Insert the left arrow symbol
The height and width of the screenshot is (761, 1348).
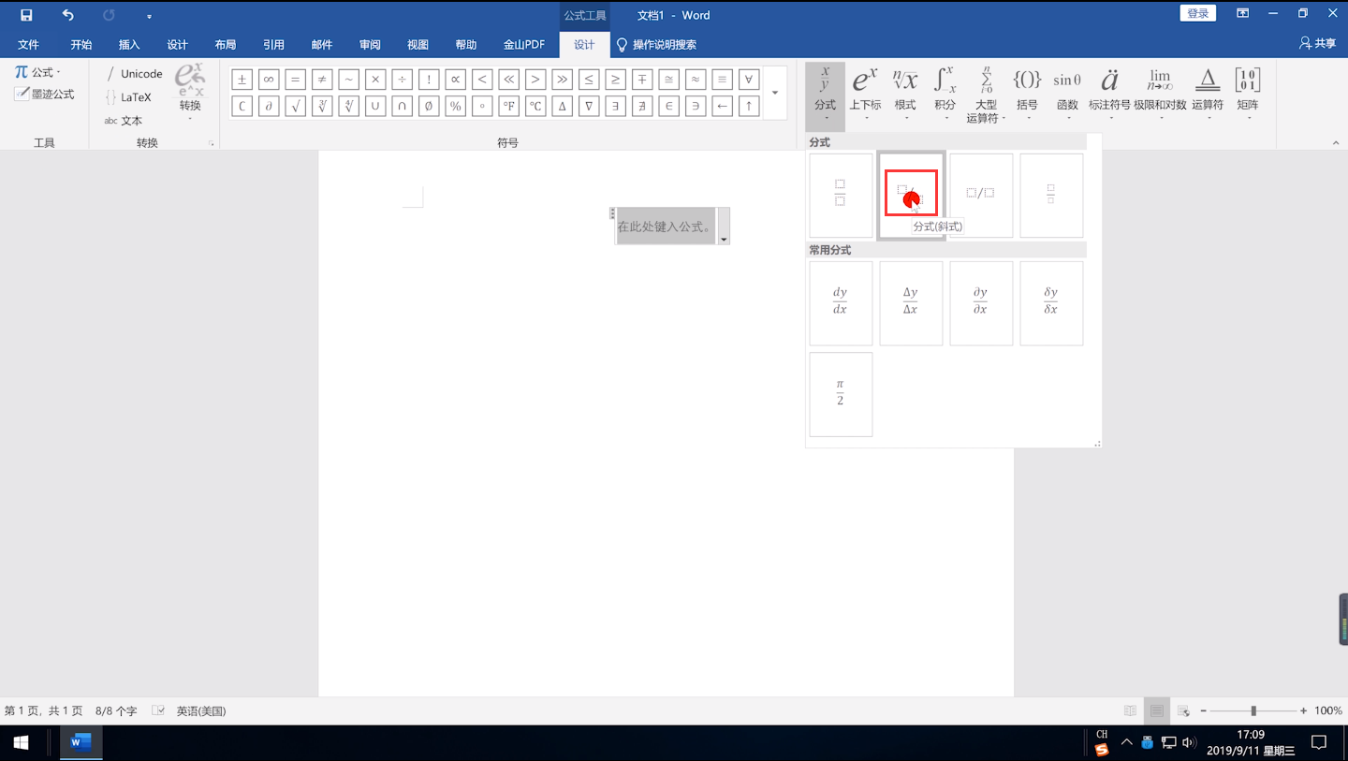722,106
